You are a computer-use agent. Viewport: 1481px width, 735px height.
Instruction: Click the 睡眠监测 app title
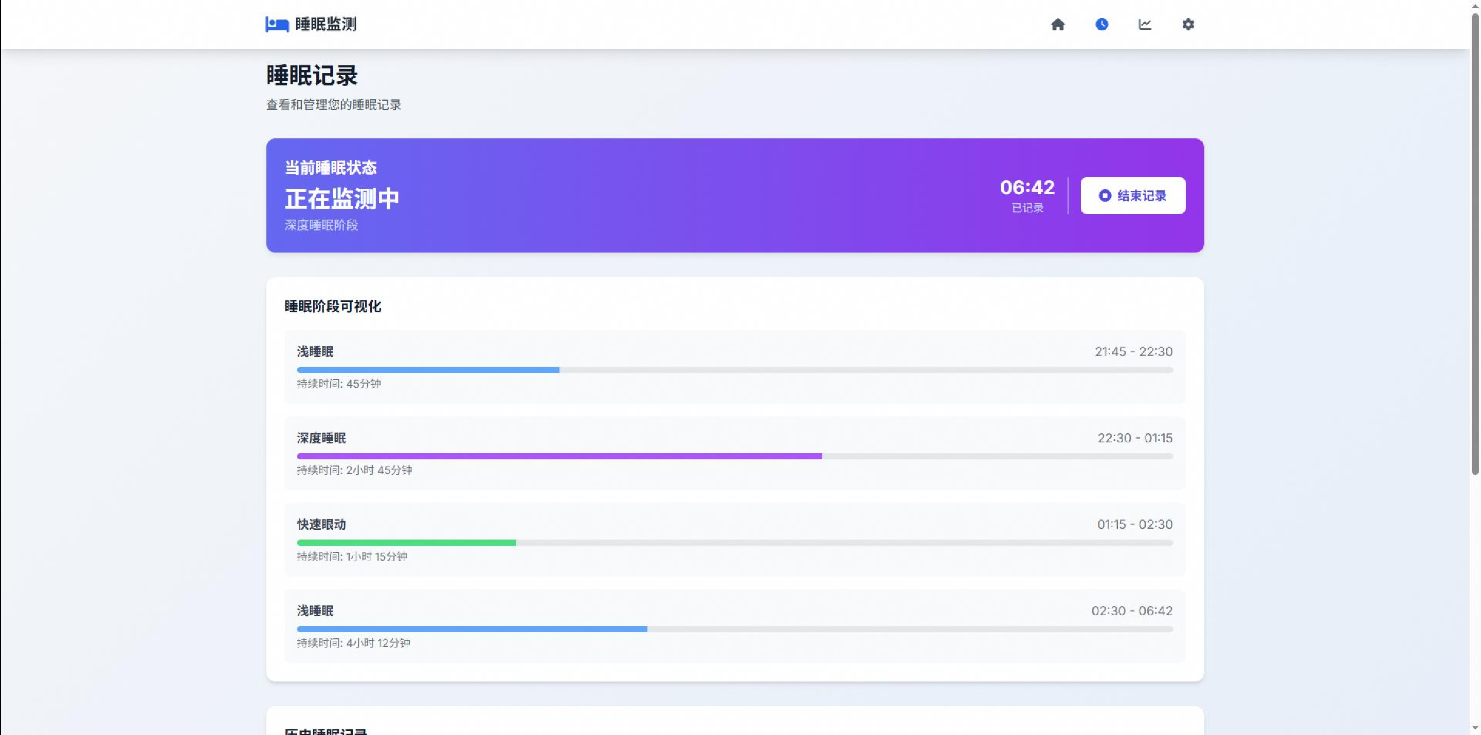click(x=326, y=24)
